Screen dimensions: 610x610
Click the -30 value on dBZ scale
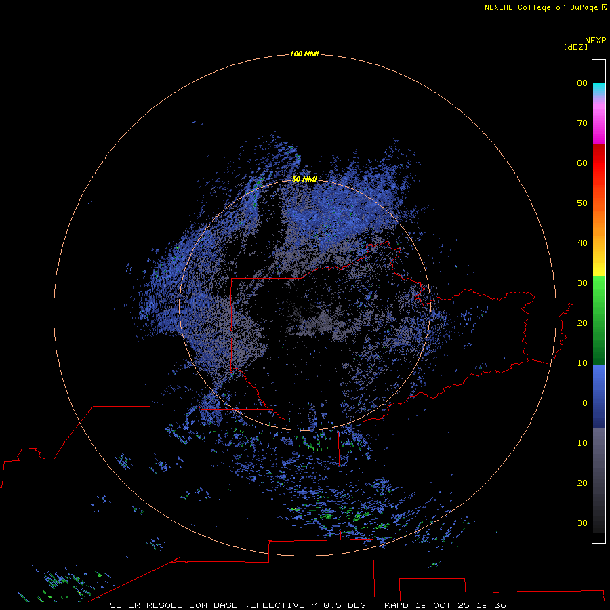579,523
